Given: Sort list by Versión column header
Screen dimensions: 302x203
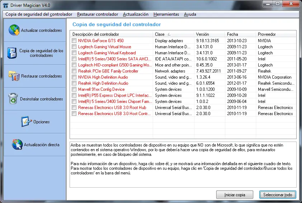Looking at the screenshot, I should [209, 34].
